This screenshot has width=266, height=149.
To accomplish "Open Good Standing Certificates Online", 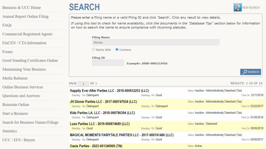I will [30, 60].
